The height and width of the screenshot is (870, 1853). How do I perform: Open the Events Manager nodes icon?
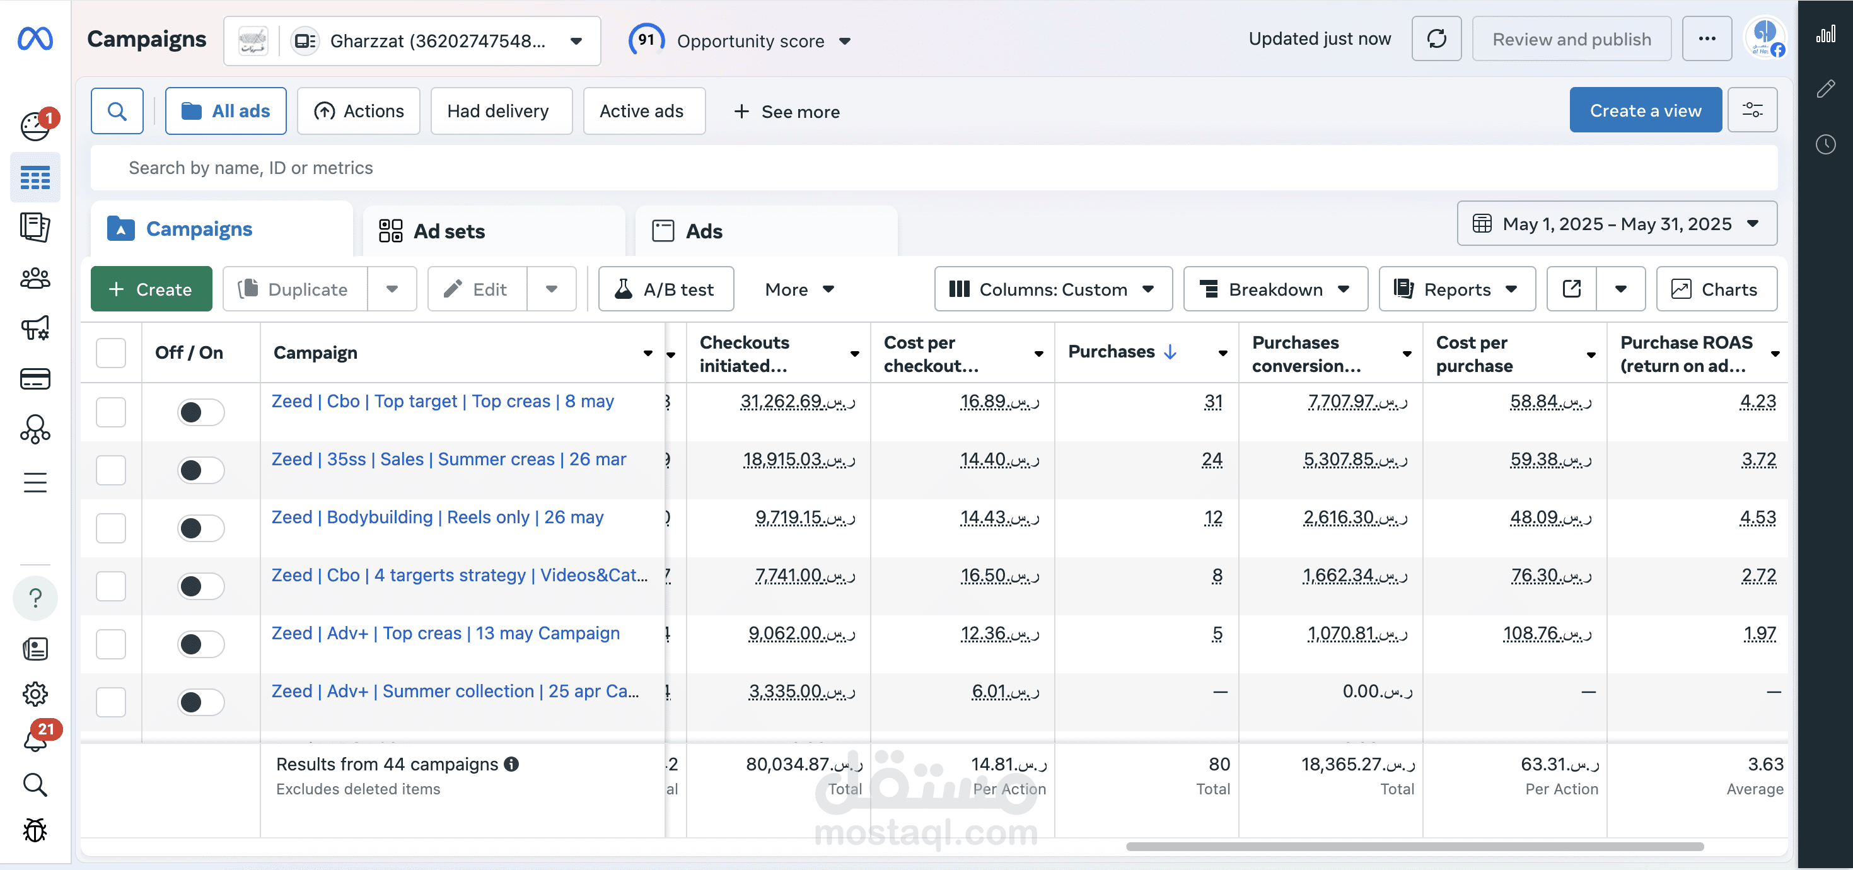click(35, 429)
